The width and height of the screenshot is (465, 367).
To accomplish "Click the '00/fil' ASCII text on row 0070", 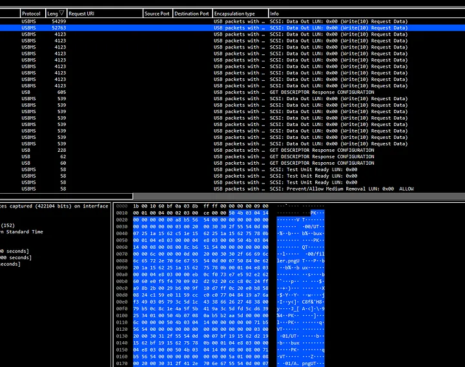I will pos(316,254).
